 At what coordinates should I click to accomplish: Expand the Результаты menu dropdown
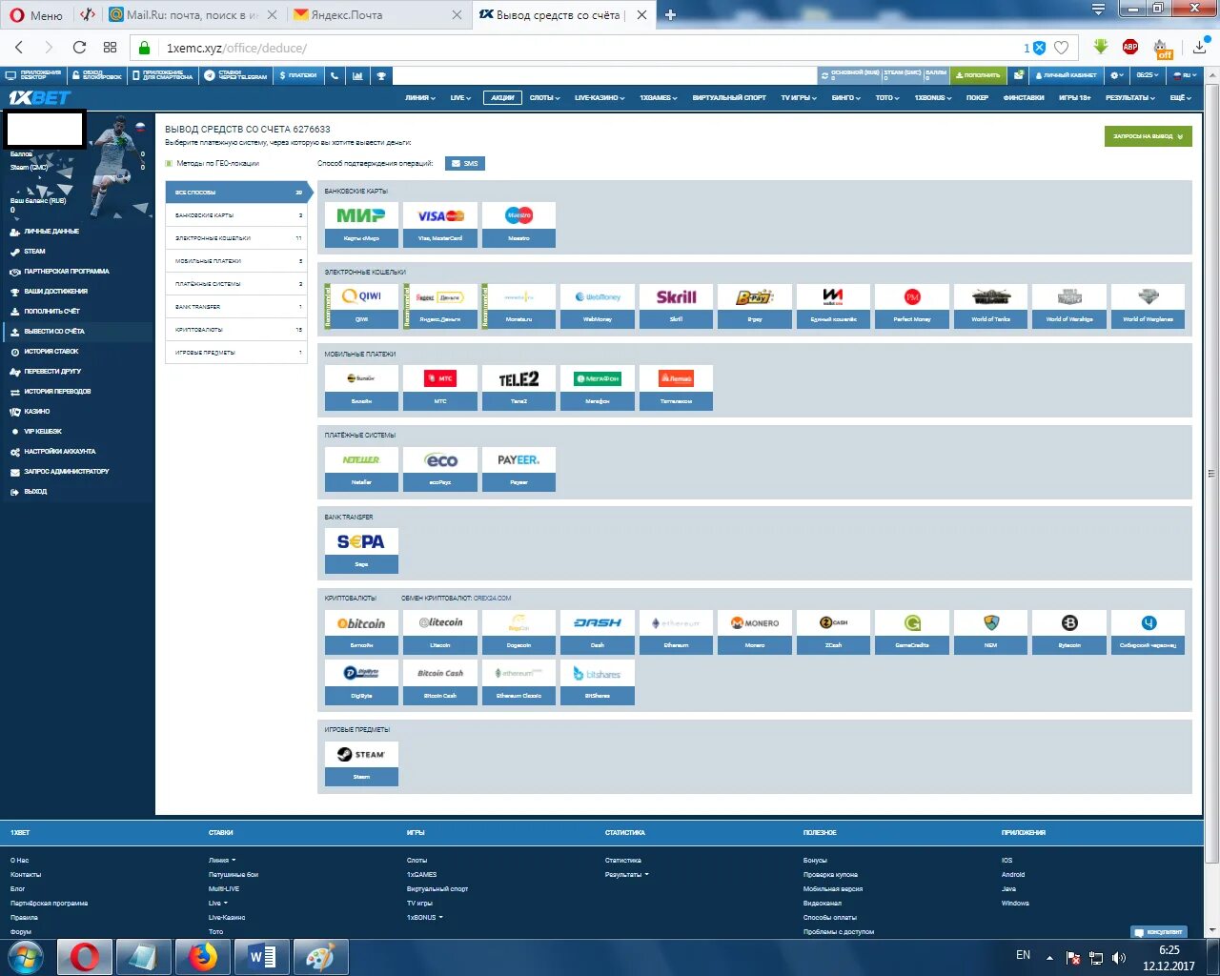click(x=1130, y=97)
